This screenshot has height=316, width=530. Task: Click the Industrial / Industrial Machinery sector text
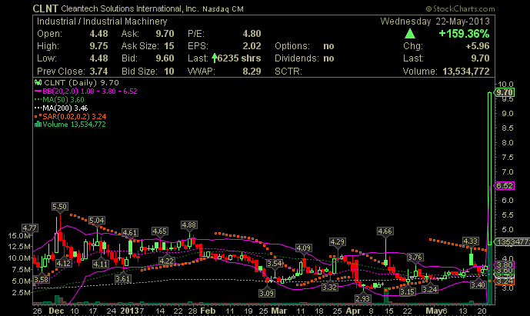point(102,22)
